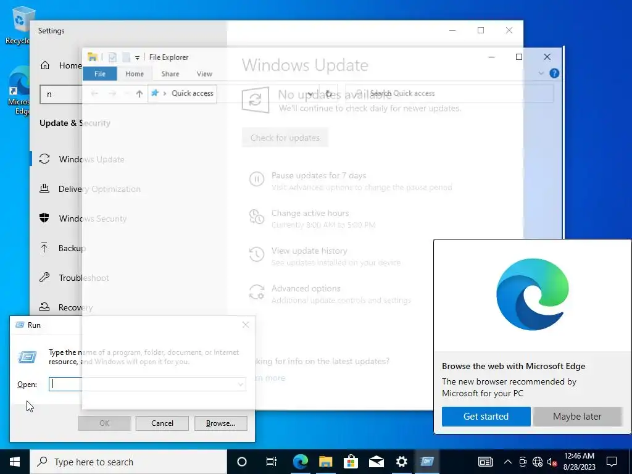Launch Microsoft Edge from the taskbar
Screen dimensions: 632x474
click(300, 462)
